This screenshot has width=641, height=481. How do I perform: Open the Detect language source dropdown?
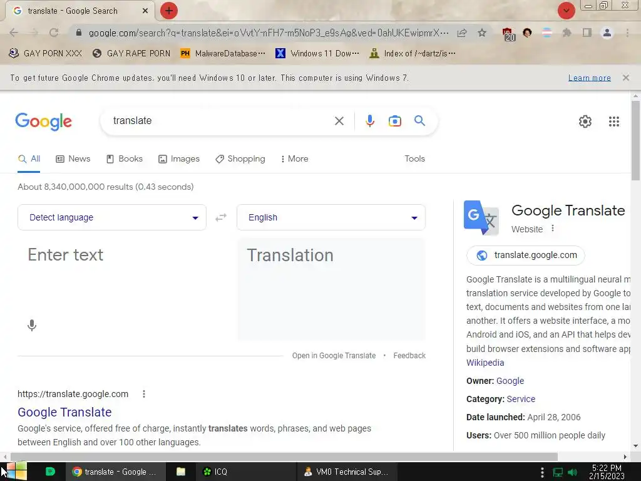112,217
